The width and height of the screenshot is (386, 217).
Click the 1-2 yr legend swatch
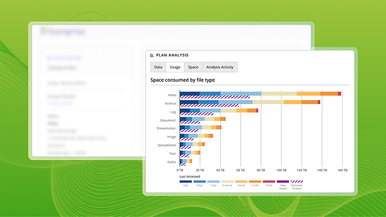click(214, 181)
